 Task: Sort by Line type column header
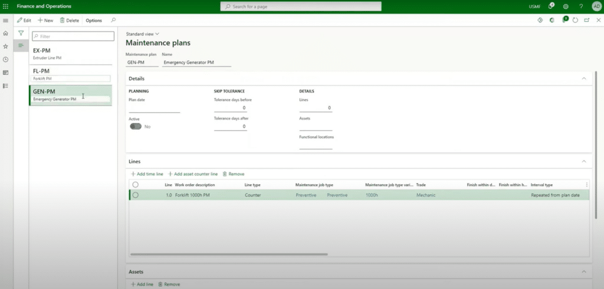252,185
